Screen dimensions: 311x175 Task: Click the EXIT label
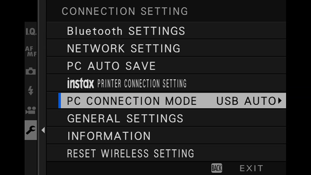pos(251,168)
